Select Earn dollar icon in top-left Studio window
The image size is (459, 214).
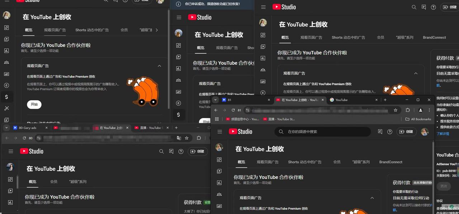tap(6, 97)
